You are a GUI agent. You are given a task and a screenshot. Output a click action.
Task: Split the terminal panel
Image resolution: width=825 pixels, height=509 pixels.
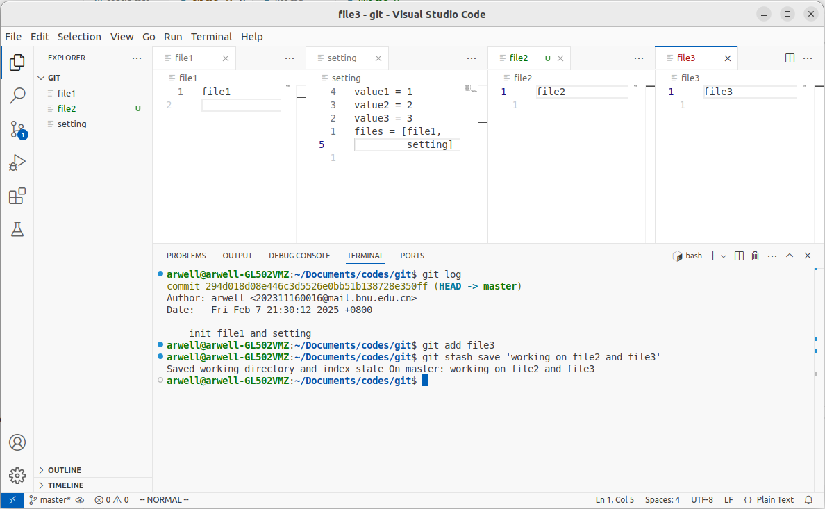(x=739, y=256)
